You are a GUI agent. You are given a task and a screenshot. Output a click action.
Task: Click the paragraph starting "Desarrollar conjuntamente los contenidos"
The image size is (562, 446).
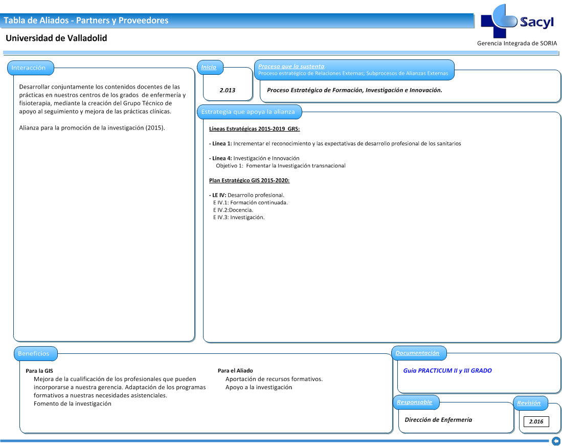[102, 99]
